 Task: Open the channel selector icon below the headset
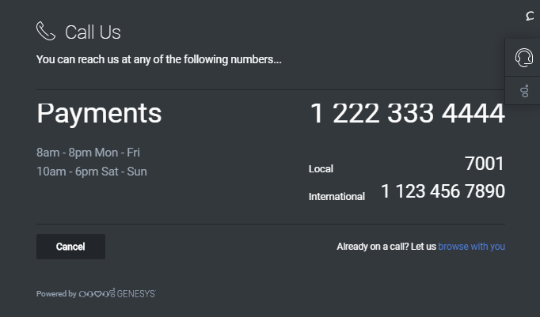pos(523,91)
